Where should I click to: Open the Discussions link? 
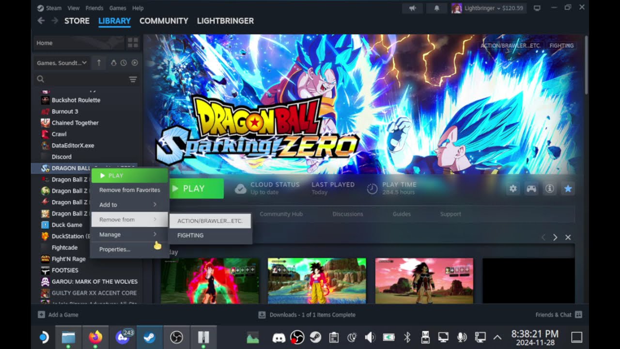tap(348, 214)
